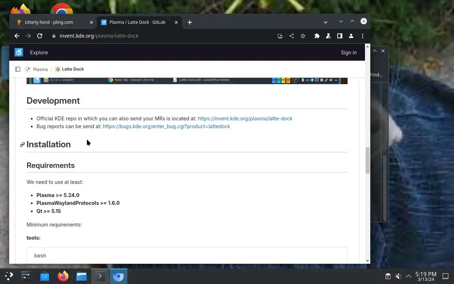Screen dimensions: 454x284
Task: Open muted volume tray icon
Action: click(398, 276)
